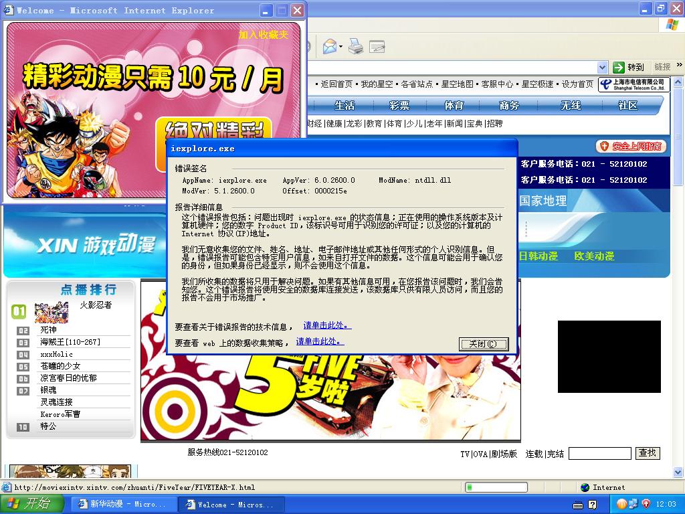Click the 设为首页 link
Viewport: 685px width, 514px height.
(x=577, y=84)
